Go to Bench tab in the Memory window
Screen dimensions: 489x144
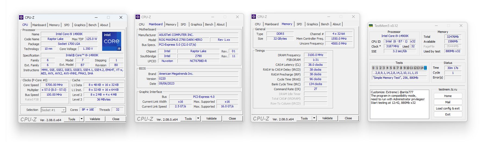click(x=325, y=24)
